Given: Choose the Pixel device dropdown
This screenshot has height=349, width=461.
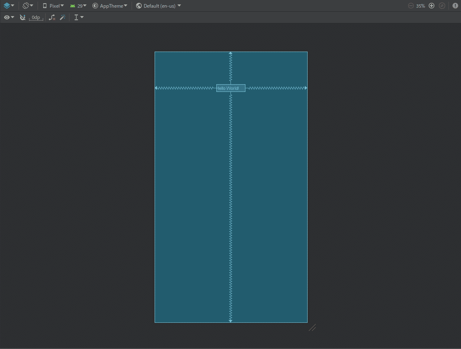Looking at the screenshot, I should click(x=53, y=6).
